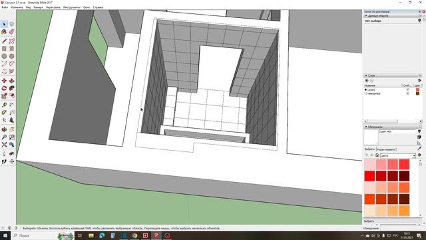Image resolution: width=426 pixels, height=240 pixels.
Task: Switch to the Выбрать materials tab
Action: pyautogui.click(x=369, y=149)
